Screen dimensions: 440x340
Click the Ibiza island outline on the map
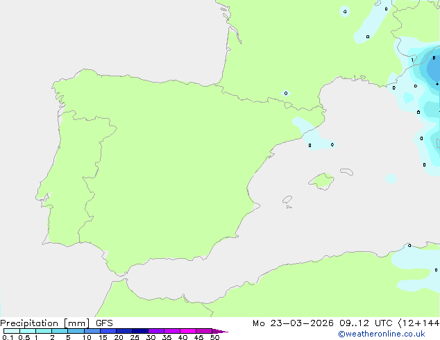(x=287, y=200)
